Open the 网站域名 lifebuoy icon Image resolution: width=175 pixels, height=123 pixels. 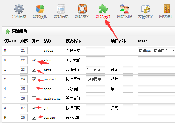tap(82, 9)
